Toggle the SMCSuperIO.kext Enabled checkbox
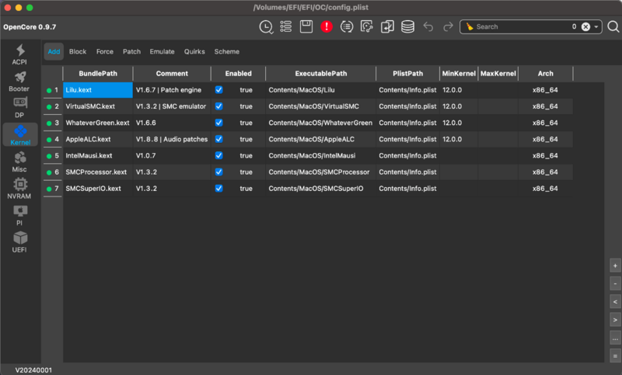 click(219, 188)
